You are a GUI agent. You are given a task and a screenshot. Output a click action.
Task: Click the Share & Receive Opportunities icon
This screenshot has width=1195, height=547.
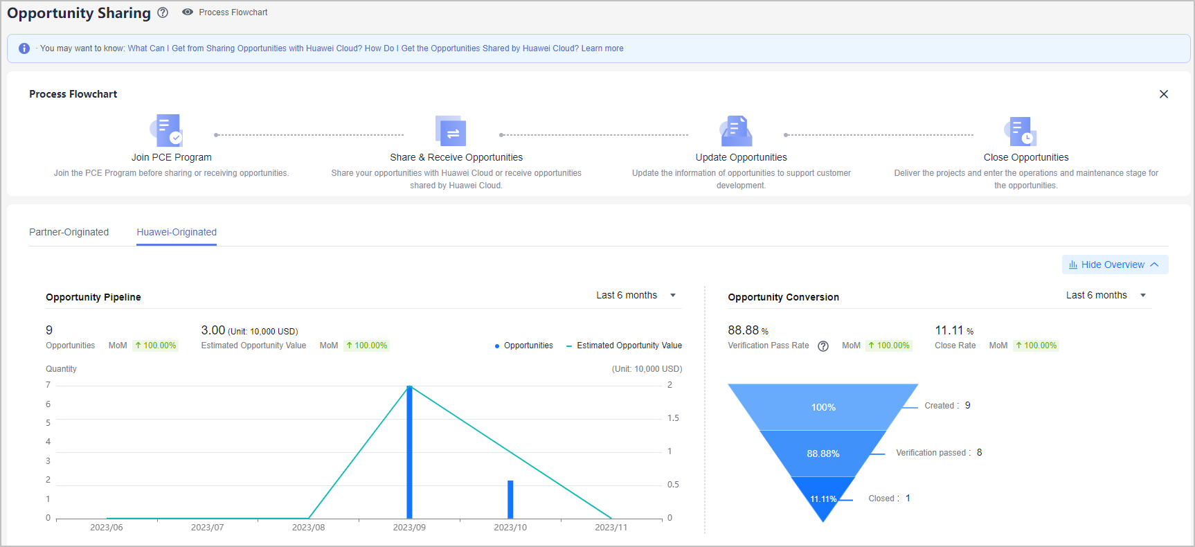pyautogui.click(x=451, y=131)
